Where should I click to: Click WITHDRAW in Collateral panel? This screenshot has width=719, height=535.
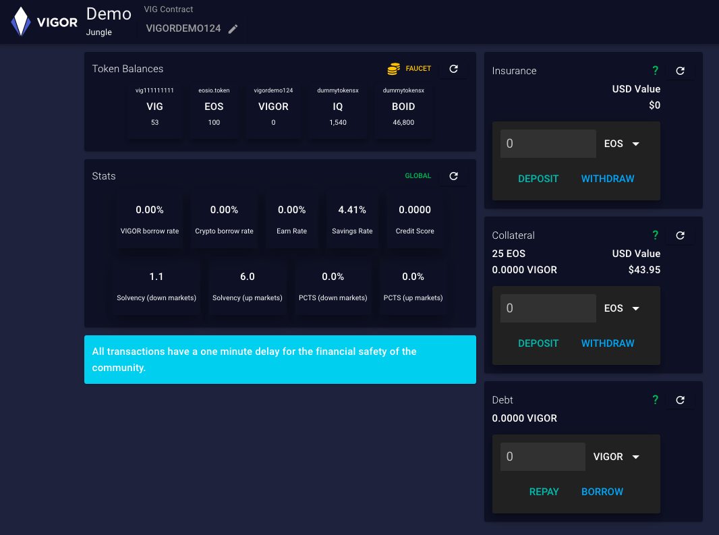[608, 343]
